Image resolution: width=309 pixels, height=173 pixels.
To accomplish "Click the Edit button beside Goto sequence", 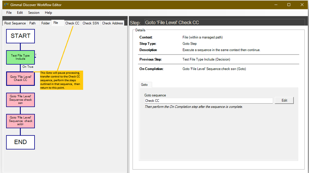I will point(284,100).
